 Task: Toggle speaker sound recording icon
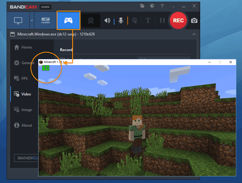coord(107,21)
